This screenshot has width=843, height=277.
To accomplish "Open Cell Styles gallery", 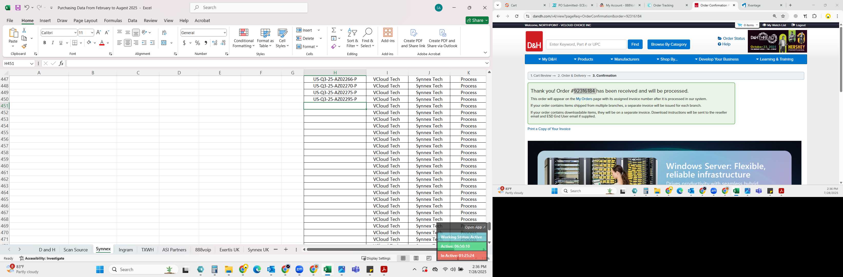I will [x=282, y=38].
